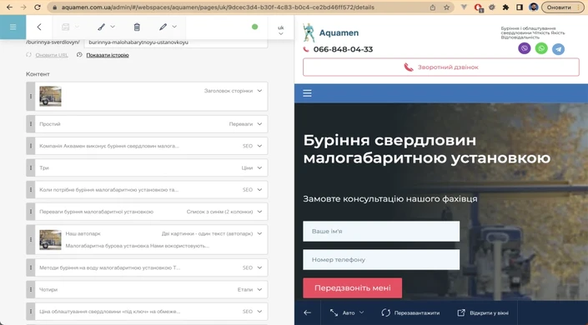Image resolution: width=588 pixels, height=325 pixels.
Task: Open the uk language dropdown
Action: pyautogui.click(x=280, y=30)
